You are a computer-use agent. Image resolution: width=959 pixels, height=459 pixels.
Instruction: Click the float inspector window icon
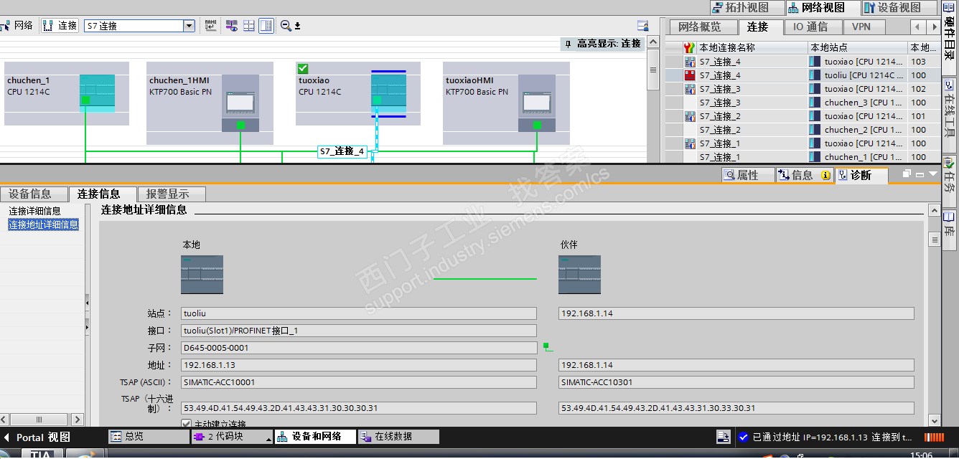click(907, 174)
